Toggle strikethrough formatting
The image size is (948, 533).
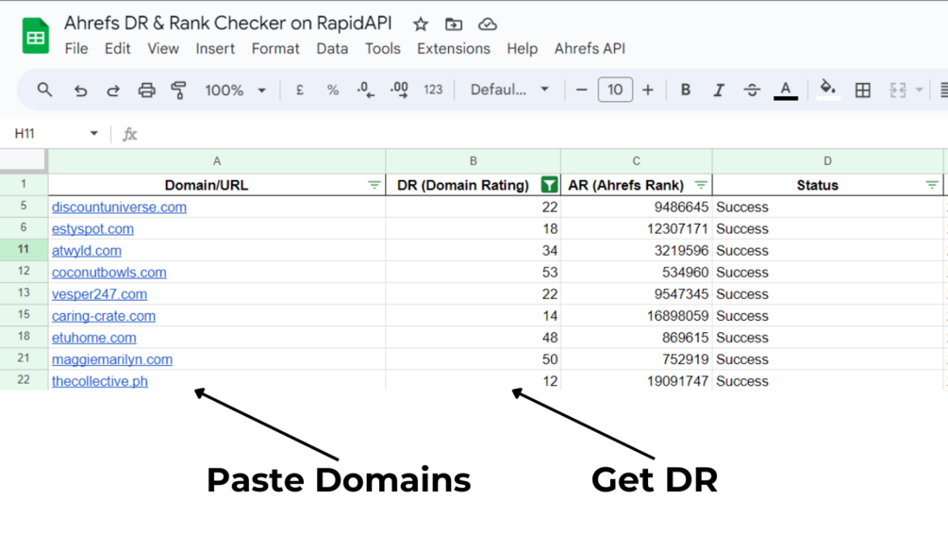[752, 90]
